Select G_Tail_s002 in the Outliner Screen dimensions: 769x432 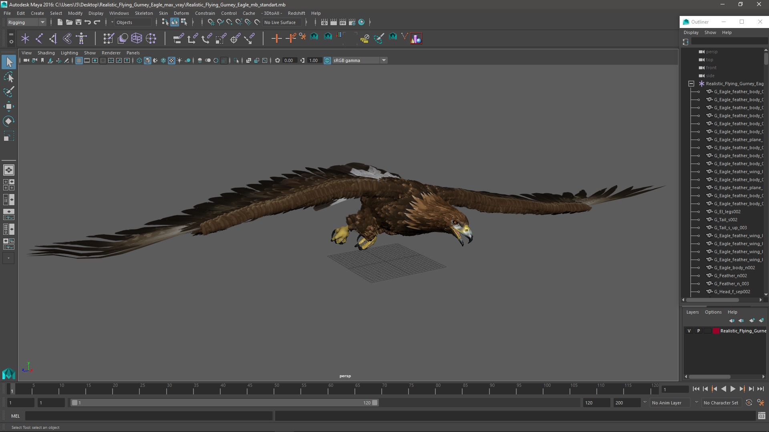click(725, 220)
